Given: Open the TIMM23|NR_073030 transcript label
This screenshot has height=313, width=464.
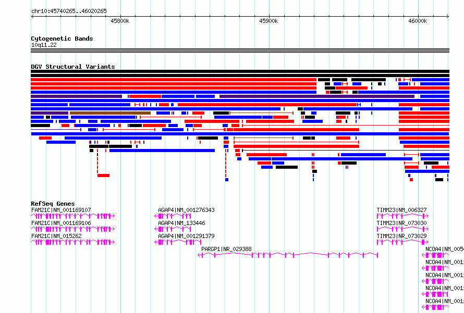Looking at the screenshot, I should (x=401, y=223).
